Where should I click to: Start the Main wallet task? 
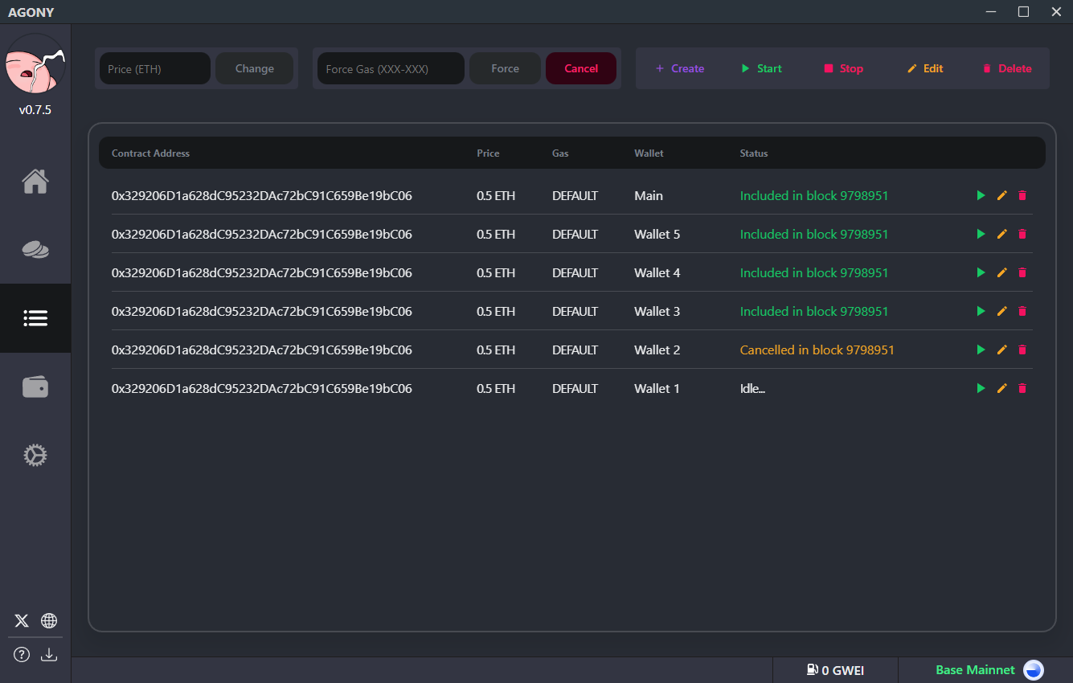point(981,195)
